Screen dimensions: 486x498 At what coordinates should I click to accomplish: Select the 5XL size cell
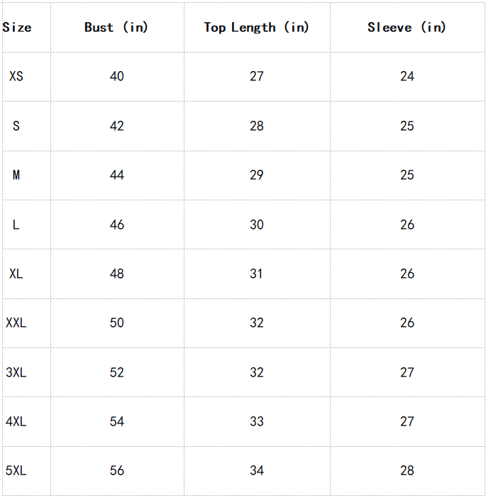tap(16, 470)
